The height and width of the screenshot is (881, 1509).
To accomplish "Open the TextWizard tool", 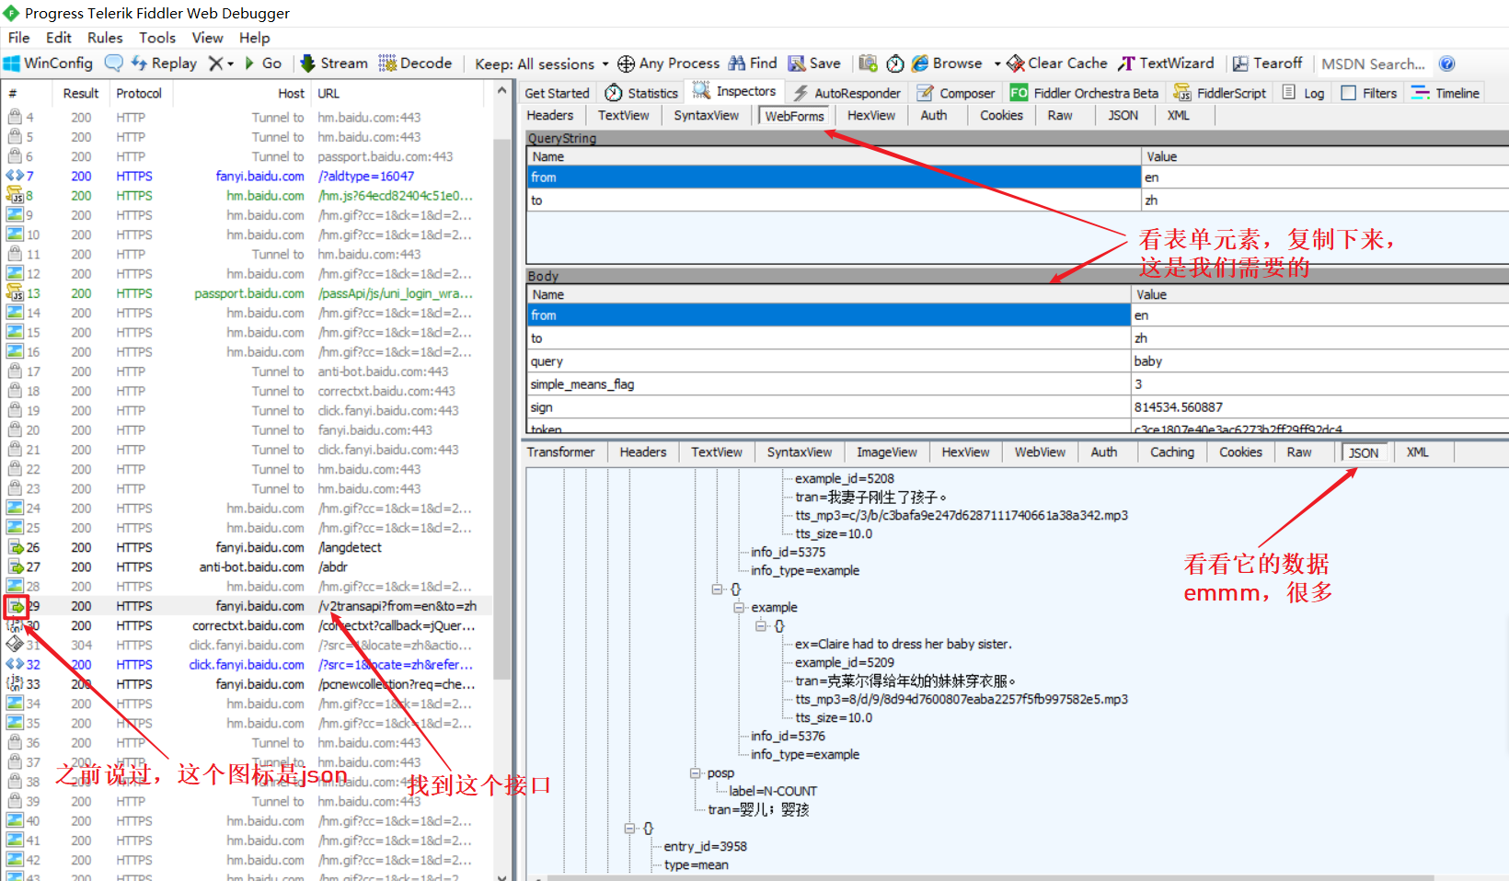I will point(1166,63).
